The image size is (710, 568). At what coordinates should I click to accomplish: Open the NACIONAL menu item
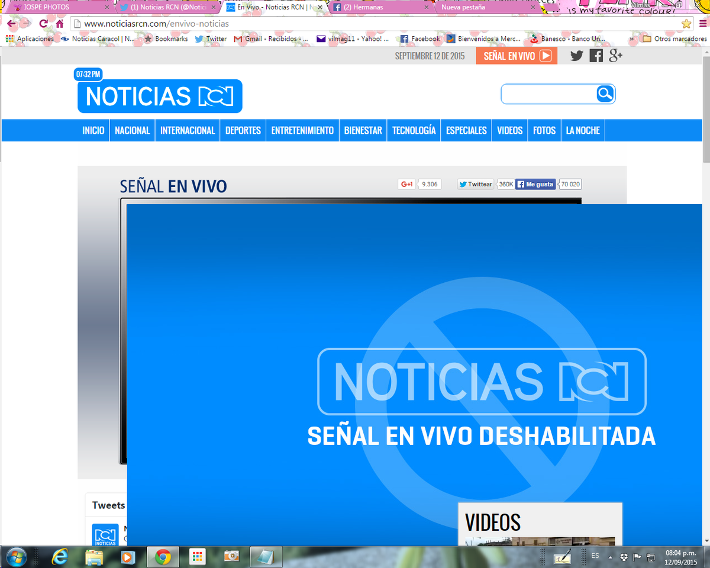point(133,130)
